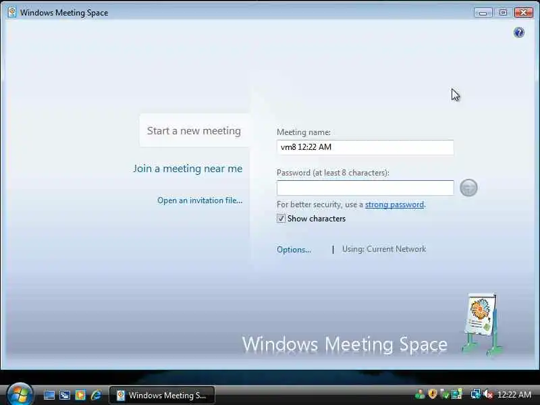
Task: Select Join a meeting near me
Action: [x=188, y=168]
